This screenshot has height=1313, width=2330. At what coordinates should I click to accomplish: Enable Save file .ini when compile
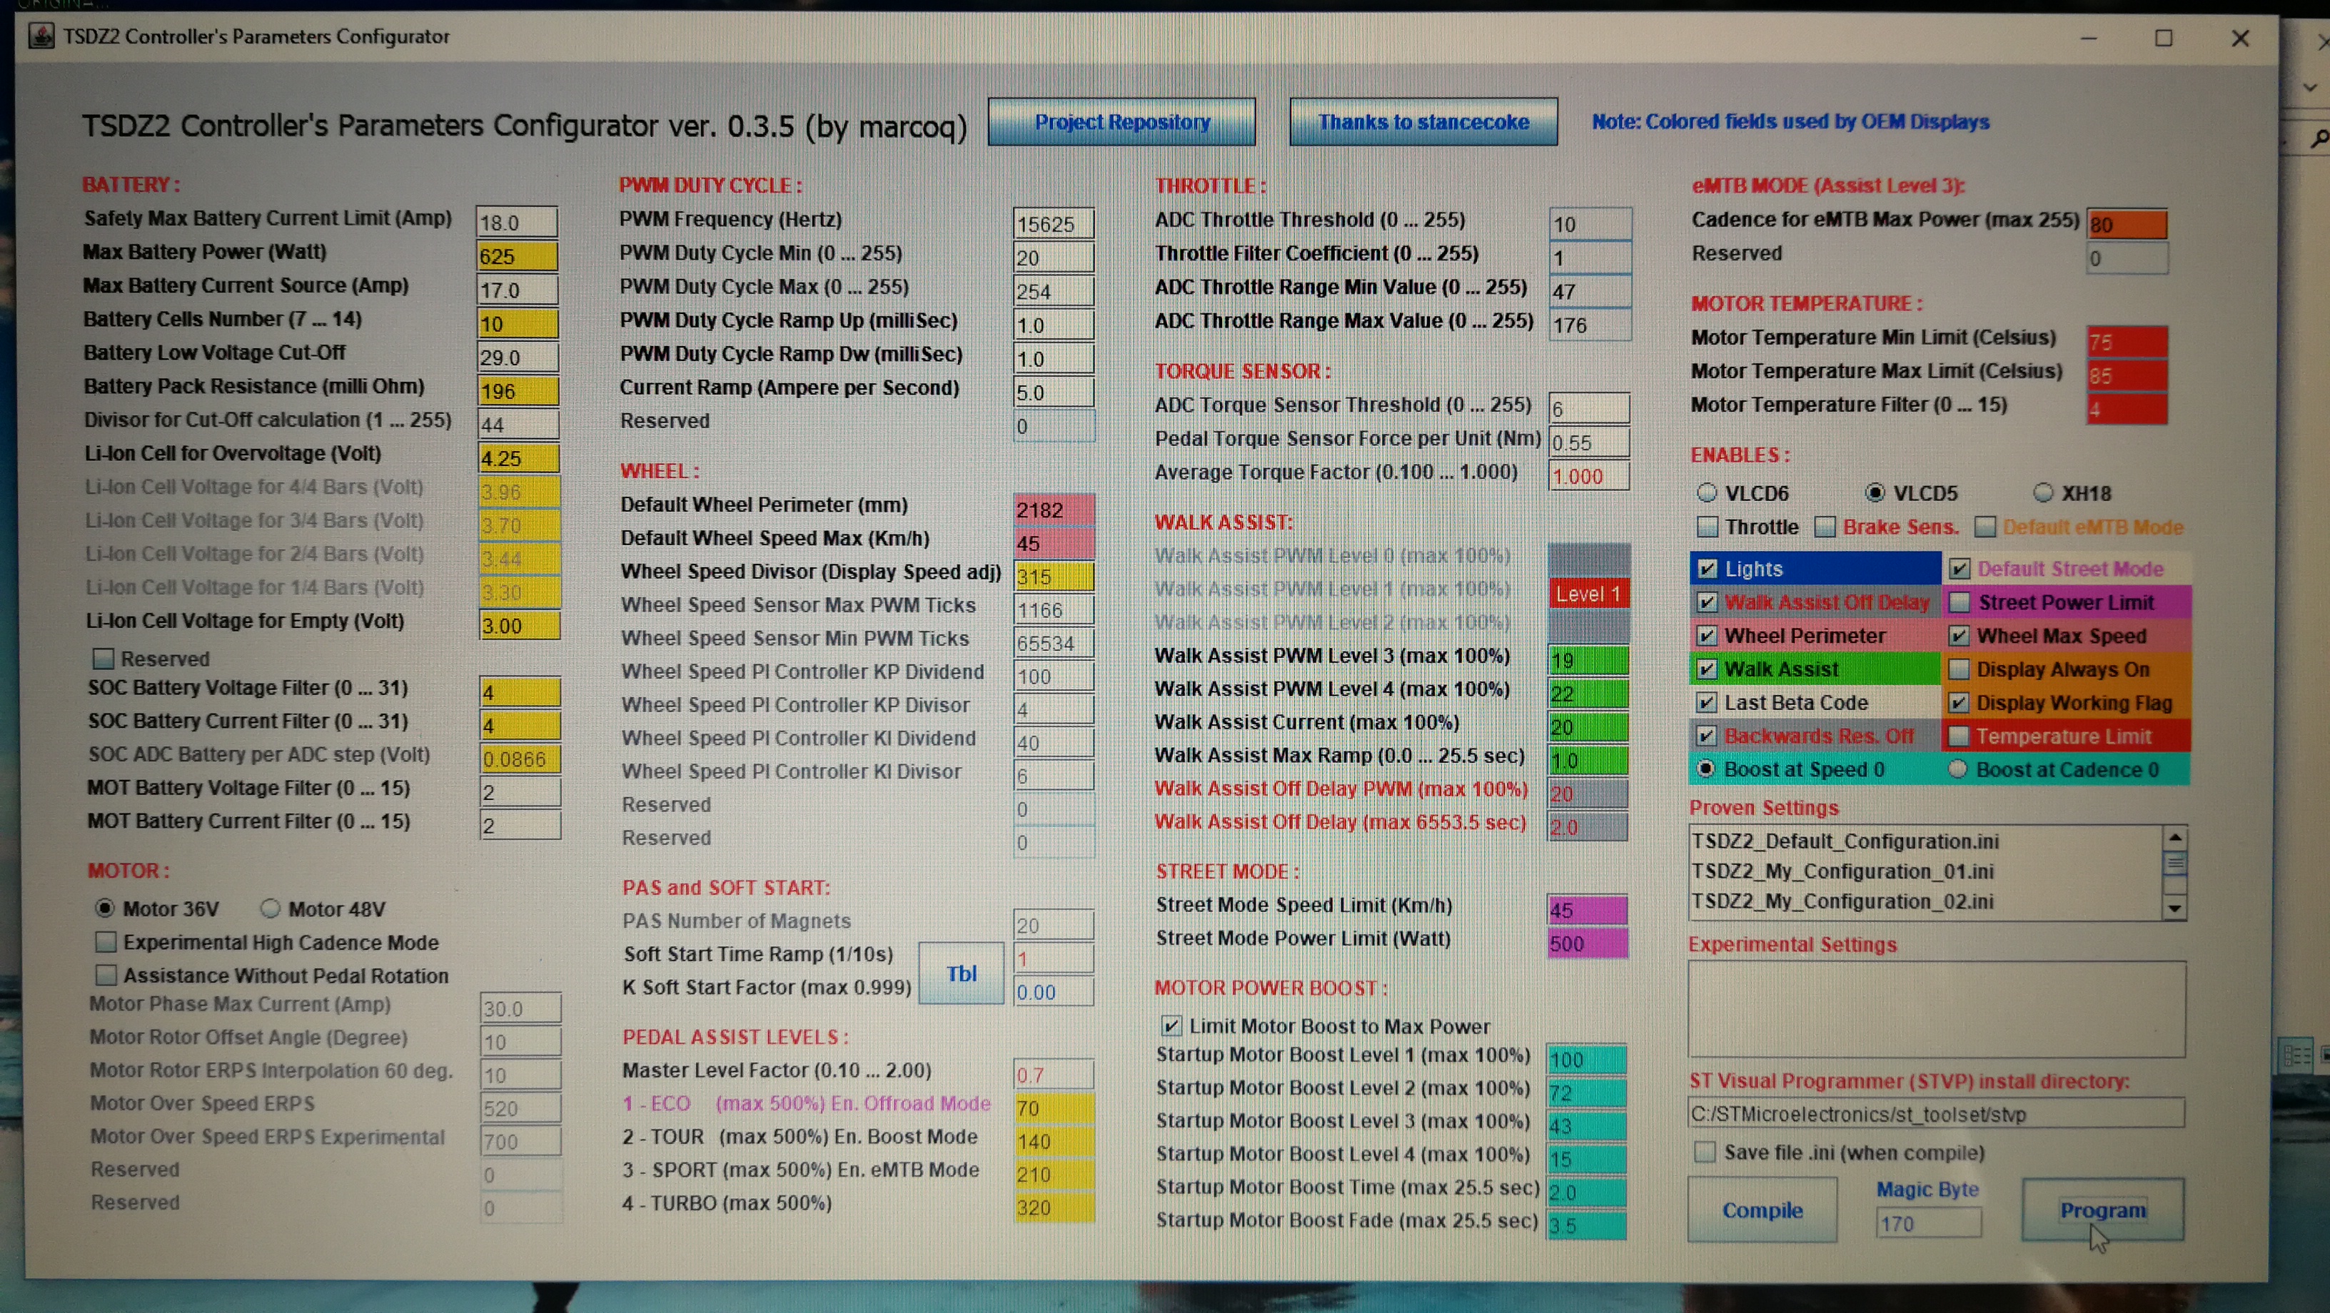point(1705,1152)
